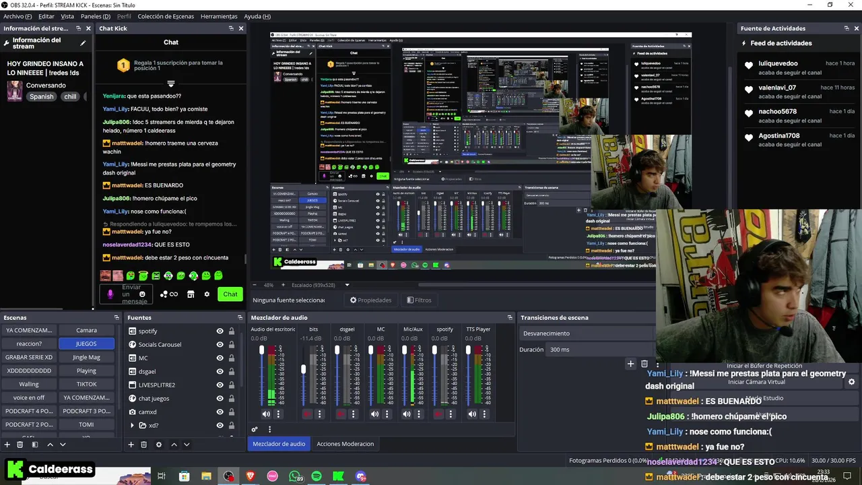Open Propiedades for selected source
This screenshot has width=862, height=485.
point(370,300)
